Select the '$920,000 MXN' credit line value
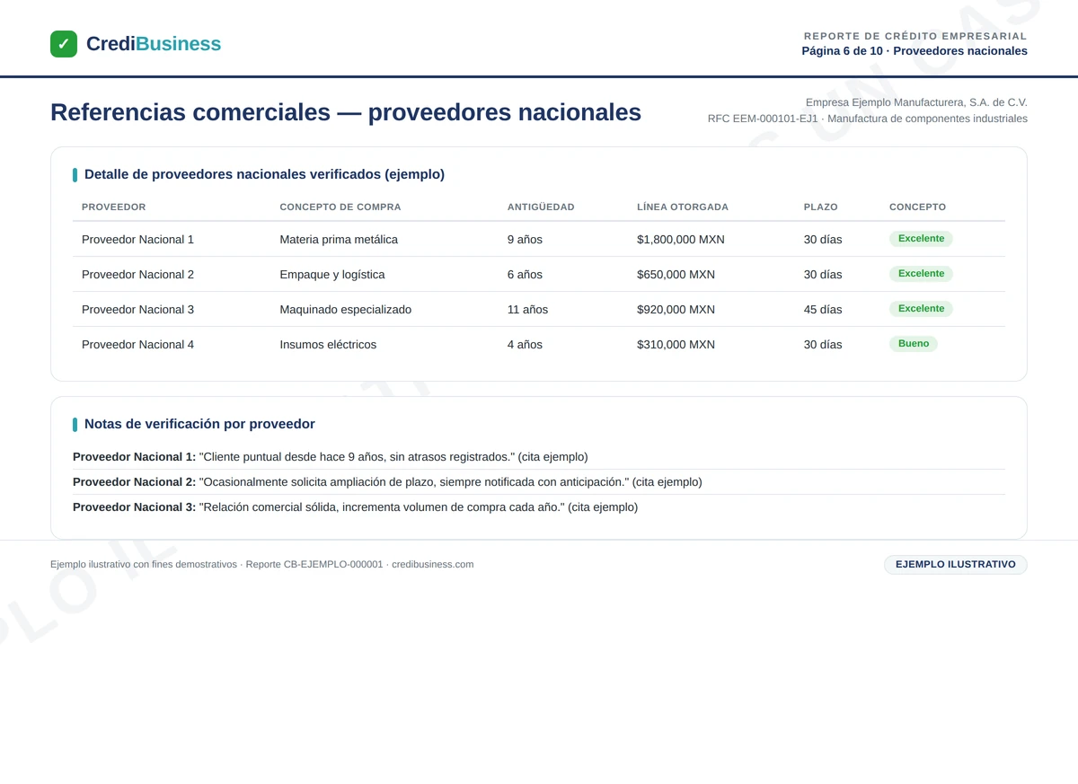This screenshot has height=784, width=1078. 676,310
